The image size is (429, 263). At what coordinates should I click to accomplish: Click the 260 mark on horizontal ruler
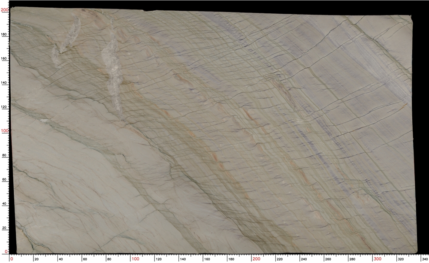coord(328,259)
